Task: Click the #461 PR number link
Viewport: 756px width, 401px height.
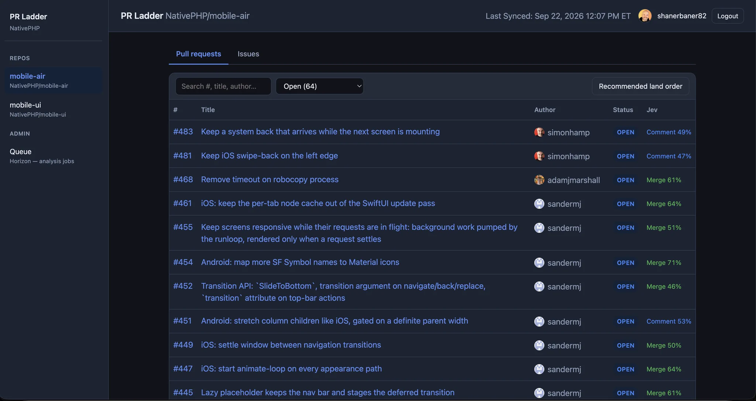Action: [183, 203]
